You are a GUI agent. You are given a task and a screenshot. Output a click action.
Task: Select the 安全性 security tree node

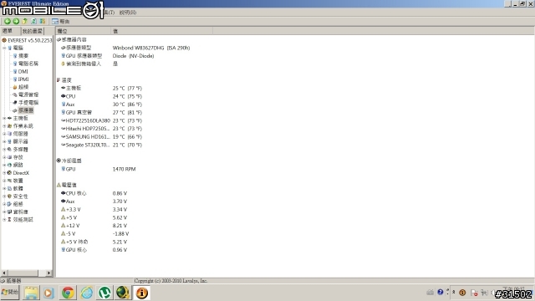pos(18,196)
